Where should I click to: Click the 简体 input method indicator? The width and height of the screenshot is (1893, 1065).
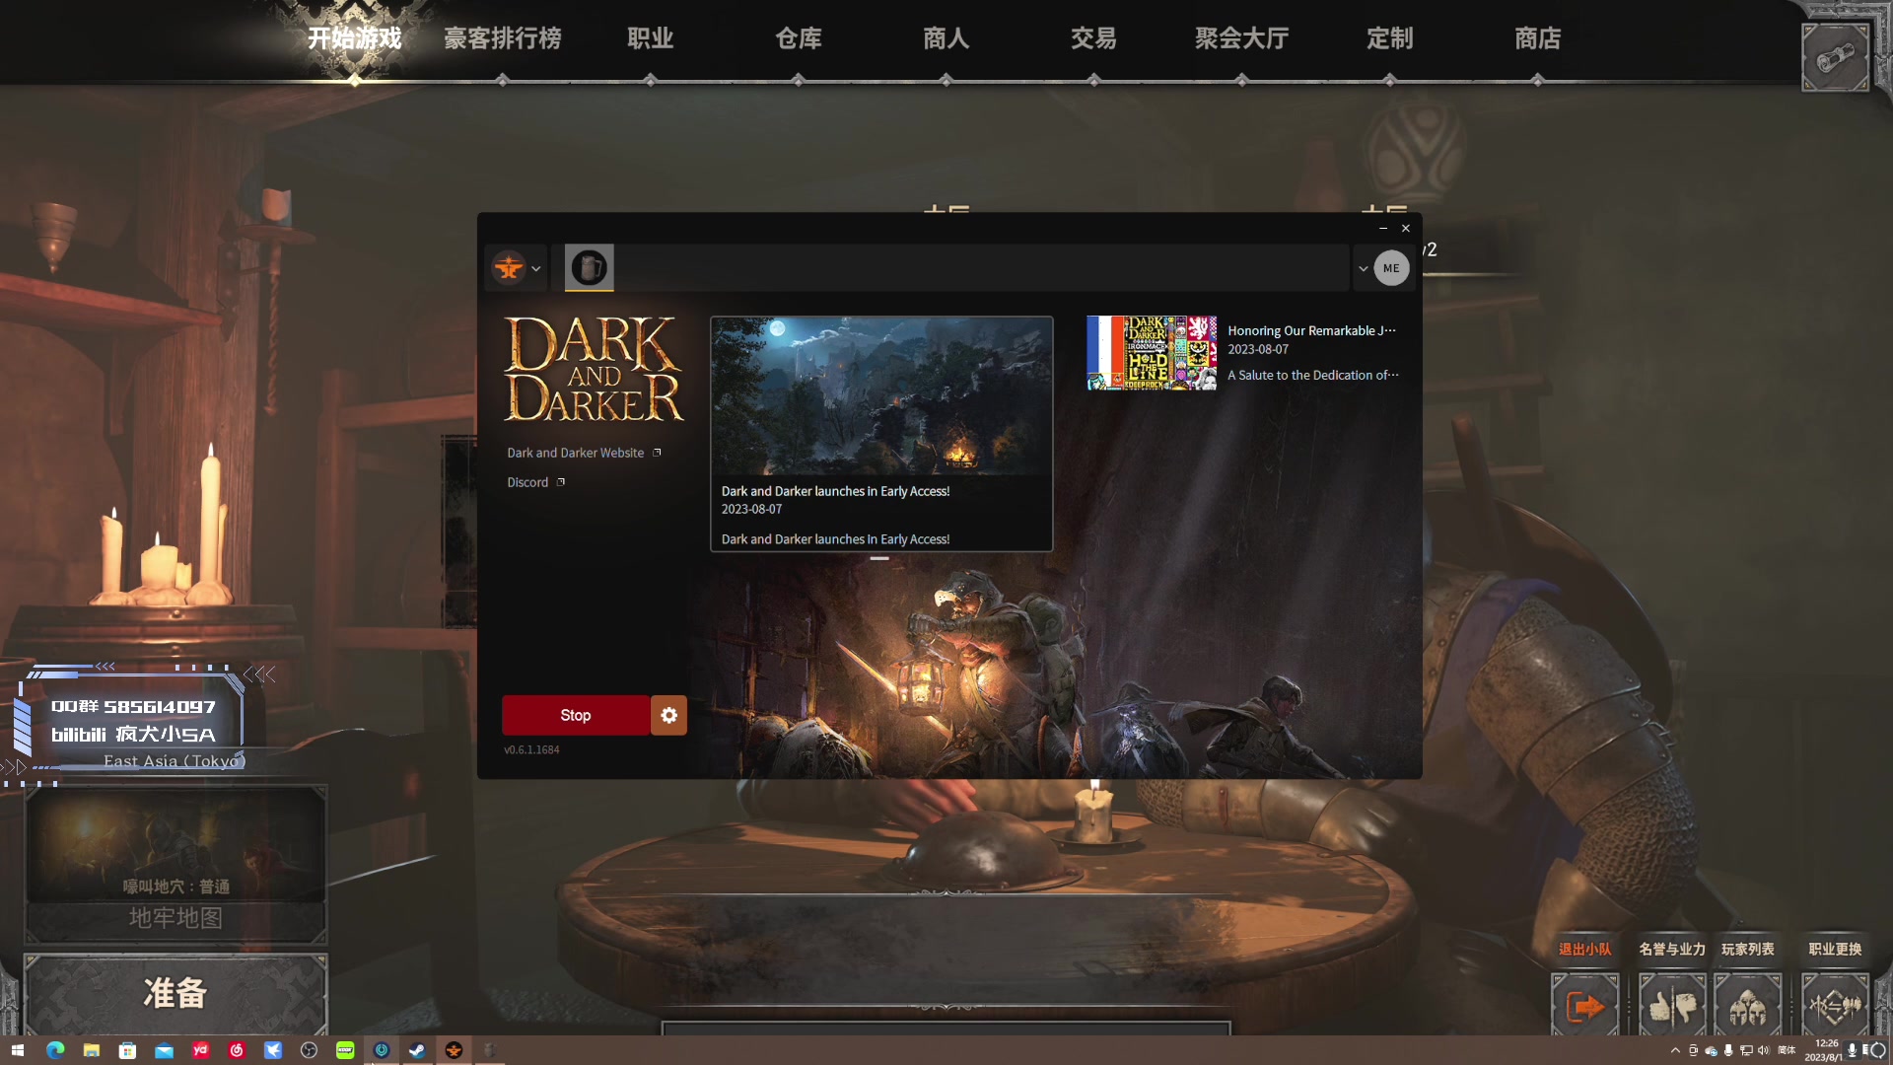pos(1787,1050)
